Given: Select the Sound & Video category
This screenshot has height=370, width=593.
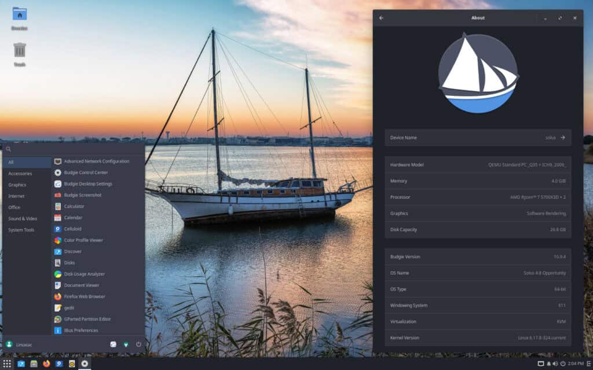Looking at the screenshot, I should (x=23, y=219).
